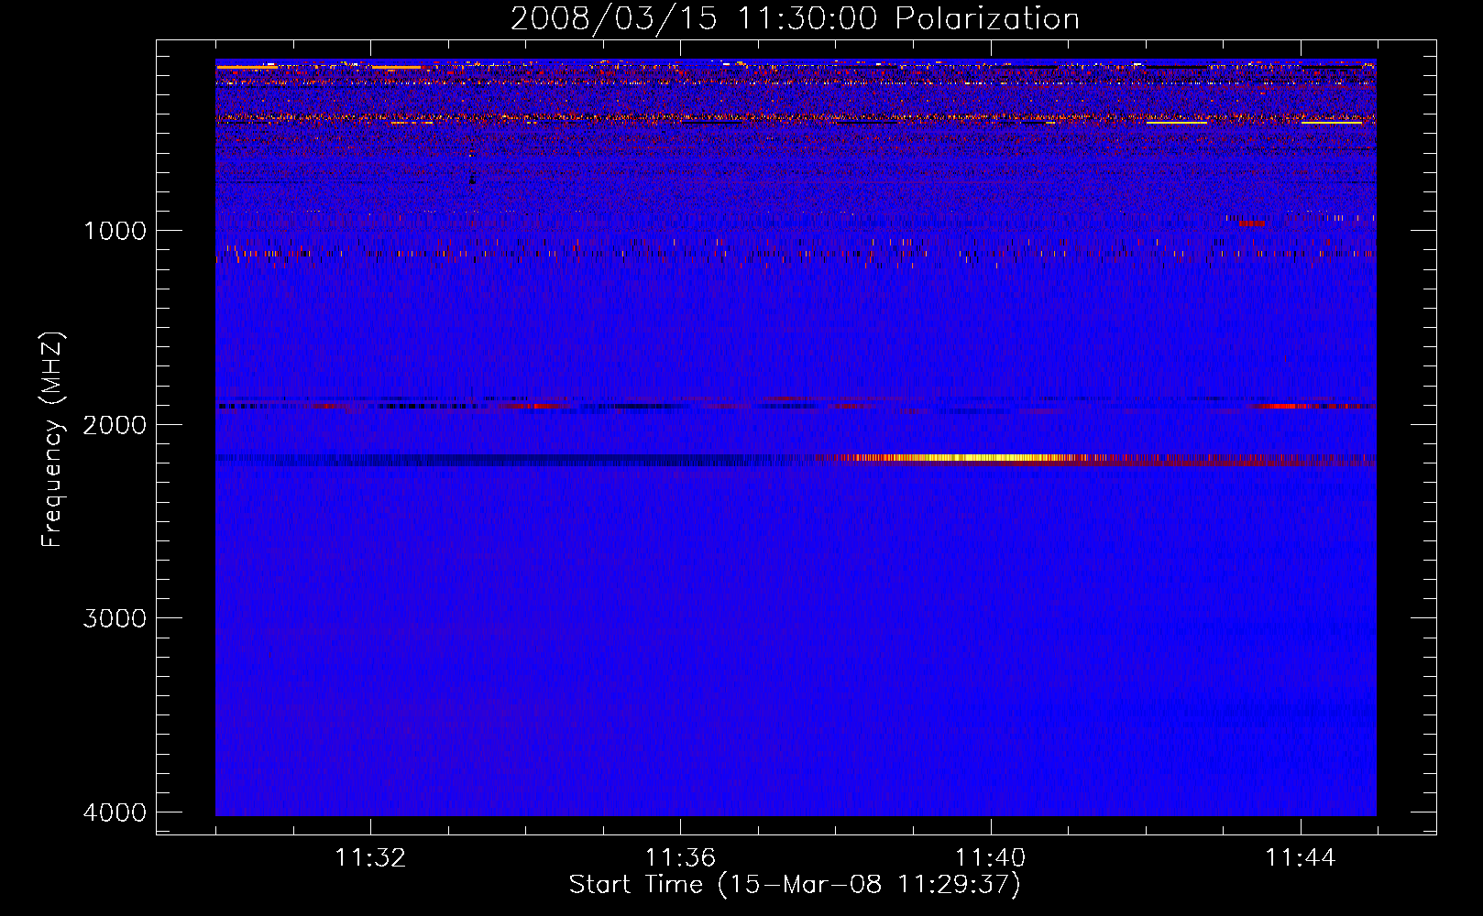Click the "Frequency (MHZ)" axis label

[52, 440]
